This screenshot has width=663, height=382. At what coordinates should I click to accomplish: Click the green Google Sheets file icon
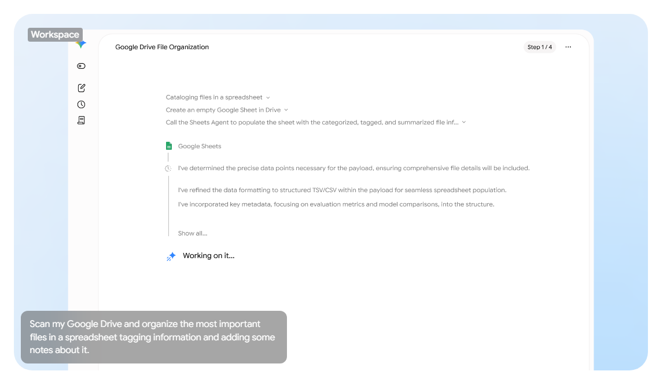tap(169, 146)
